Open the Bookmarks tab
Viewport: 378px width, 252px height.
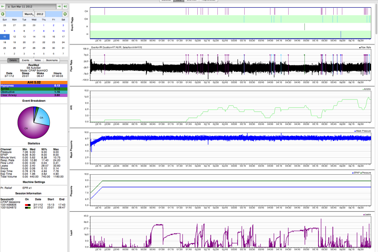pos(52,60)
